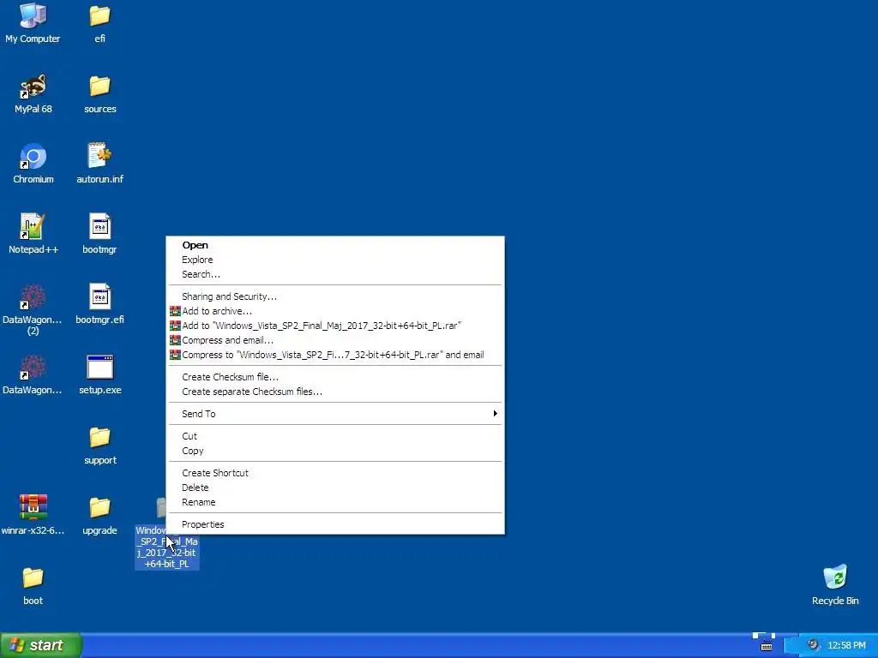The width and height of the screenshot is (878, 658).
Task: Choose Delete from the context menu
Action: click(335, 488)
